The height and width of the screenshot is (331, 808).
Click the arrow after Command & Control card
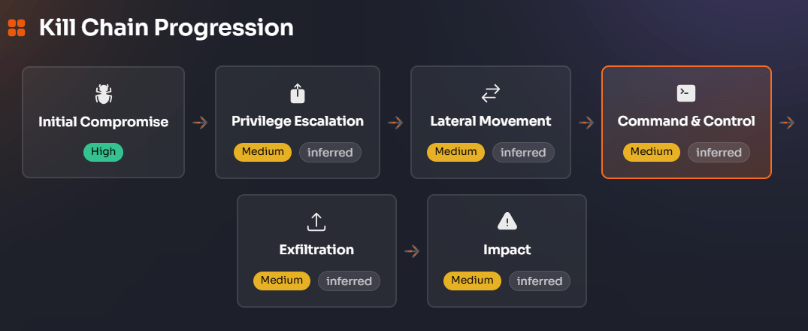[x=787, y=123]
